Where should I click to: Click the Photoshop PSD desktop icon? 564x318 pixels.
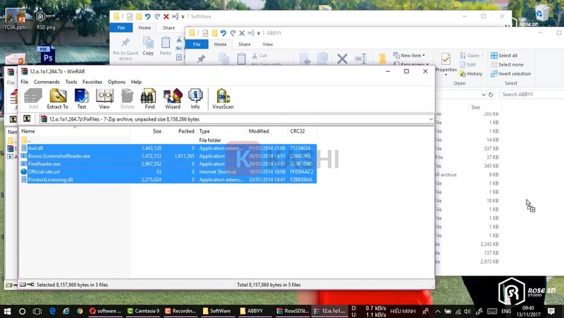(46, 55)
